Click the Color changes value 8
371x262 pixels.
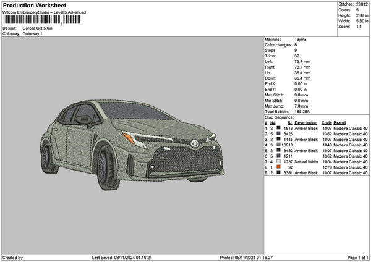296,45
